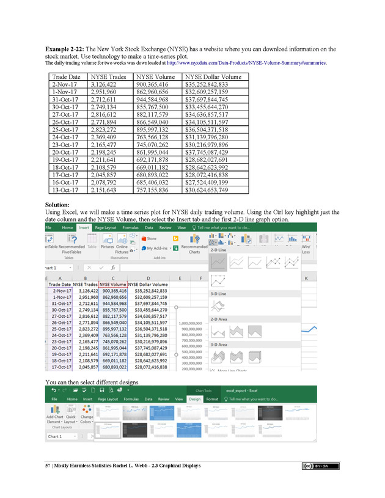Image resolution: width=385 pixels, height=498 pixels.
Task: Open the Format tab under Chart Tools
Action: [212, 399]
